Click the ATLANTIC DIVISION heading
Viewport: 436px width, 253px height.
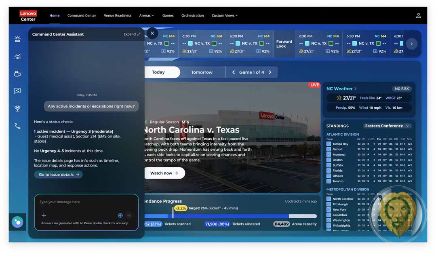coord(342,134)
